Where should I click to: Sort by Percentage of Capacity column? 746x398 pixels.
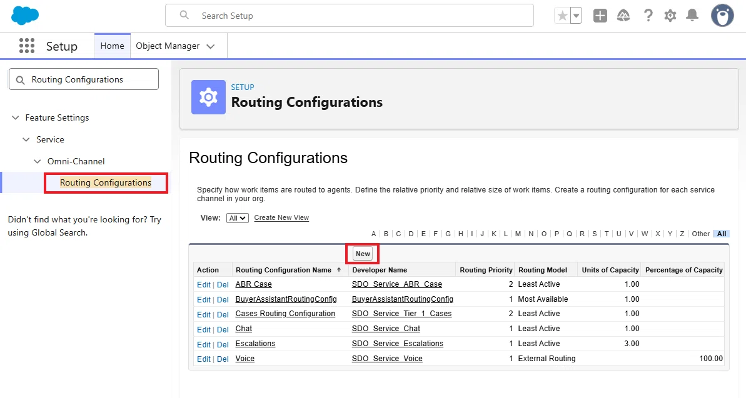683,270
